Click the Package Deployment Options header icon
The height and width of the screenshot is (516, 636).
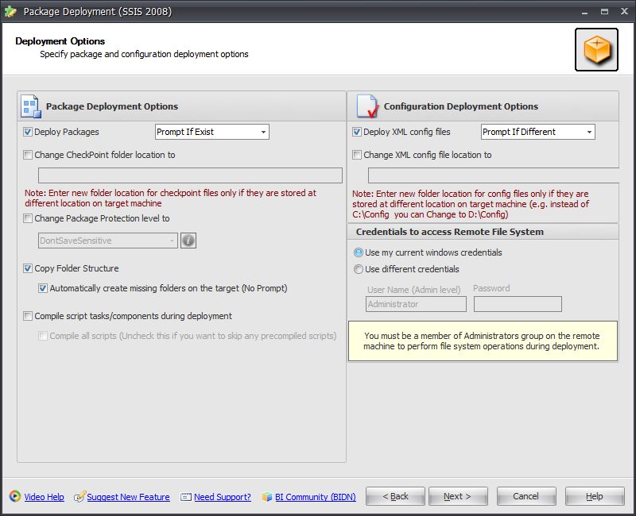tap(30, 106)
